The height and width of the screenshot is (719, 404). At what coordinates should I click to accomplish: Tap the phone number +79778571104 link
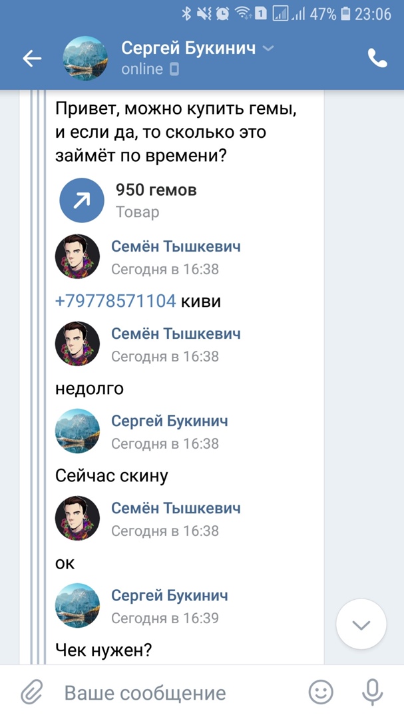click(116, 302)
